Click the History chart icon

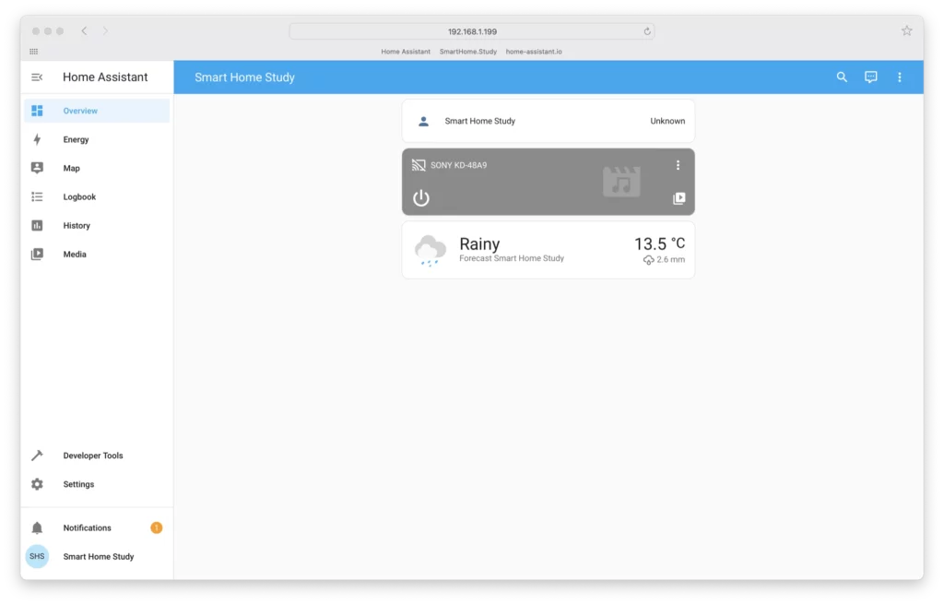coord(37,225)
